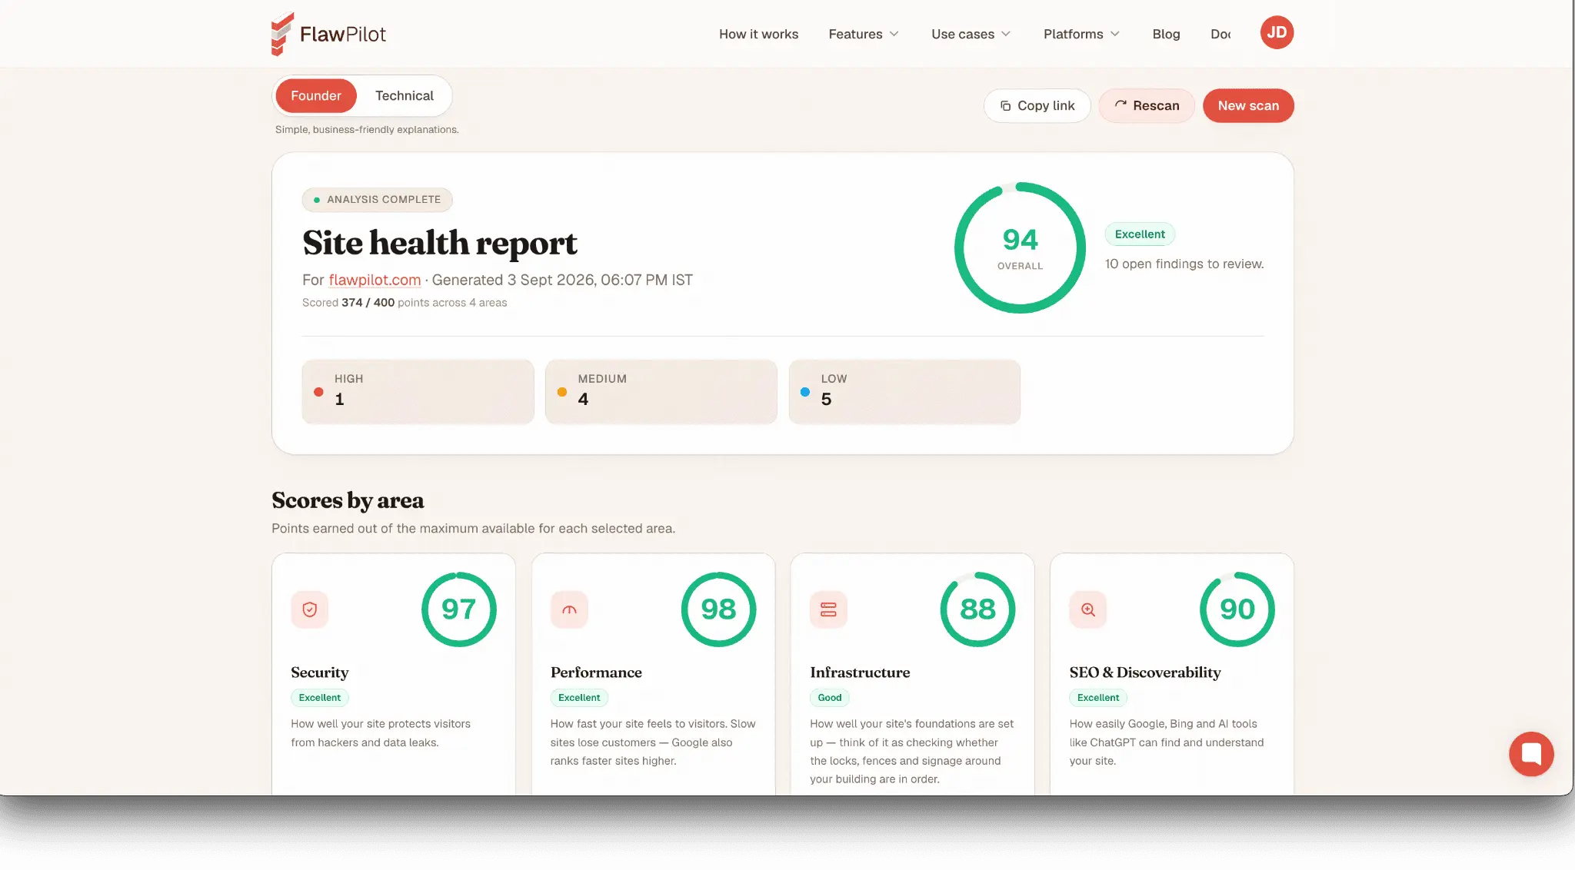
Task: Click the FlawPilot logo icon
Action: click(282, 34)
